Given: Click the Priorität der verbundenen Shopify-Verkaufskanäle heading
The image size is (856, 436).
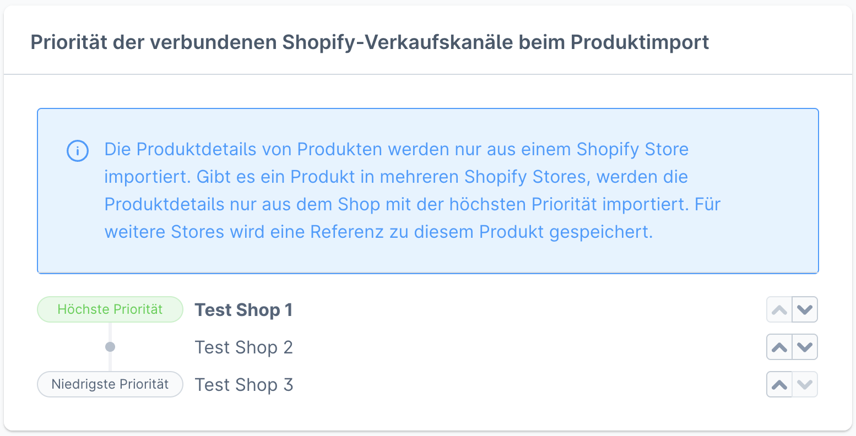Looking at the screenshot, I should (x=370, y=42).
